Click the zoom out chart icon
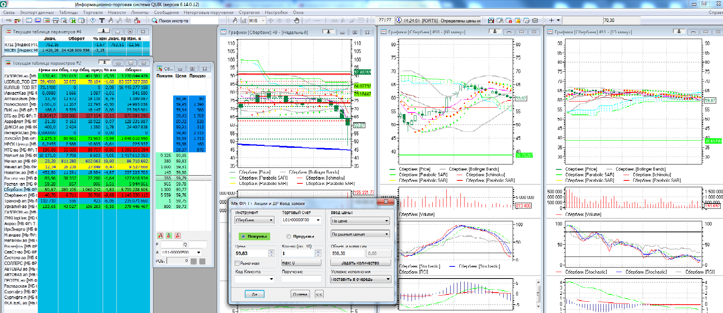Image resolution: width=723 pixels, height=313 pixels. (x=288, y=20)
